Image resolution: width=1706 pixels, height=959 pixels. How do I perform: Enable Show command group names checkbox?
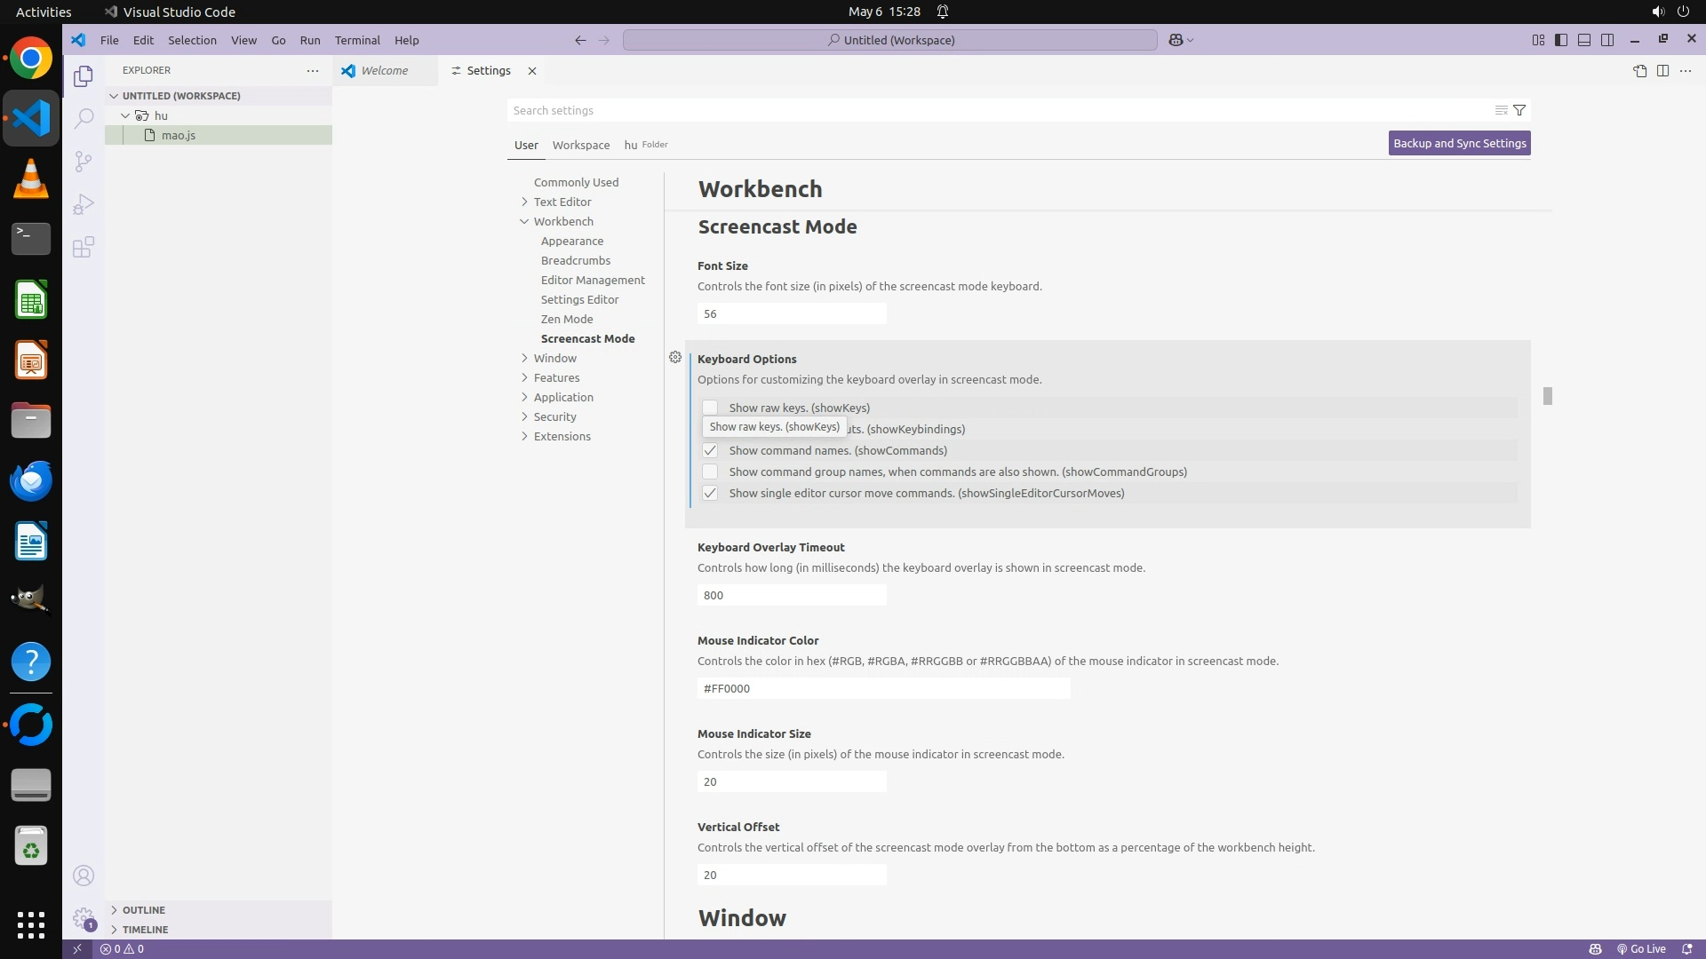click(710, 472)
